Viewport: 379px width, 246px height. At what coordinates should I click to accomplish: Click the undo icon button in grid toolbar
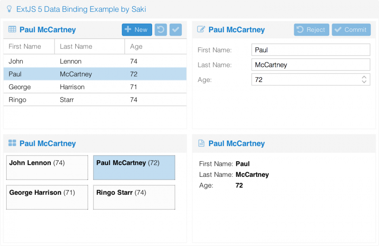coord(161,30)
